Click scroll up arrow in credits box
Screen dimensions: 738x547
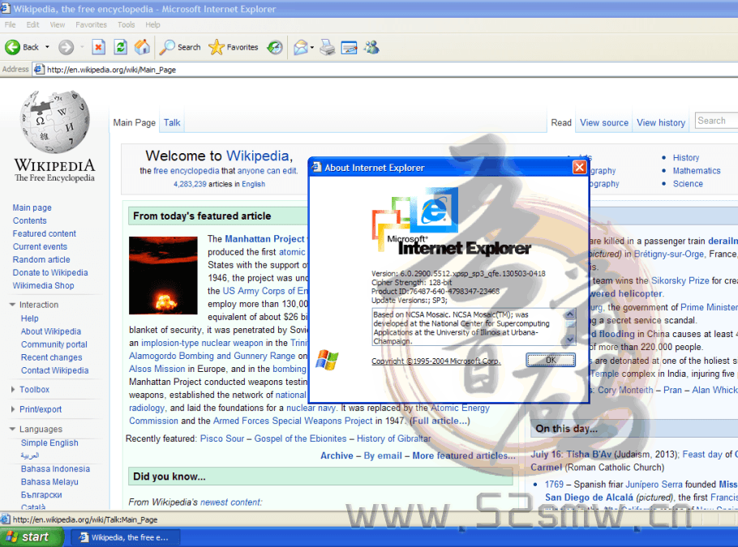[x=569, y=314]
